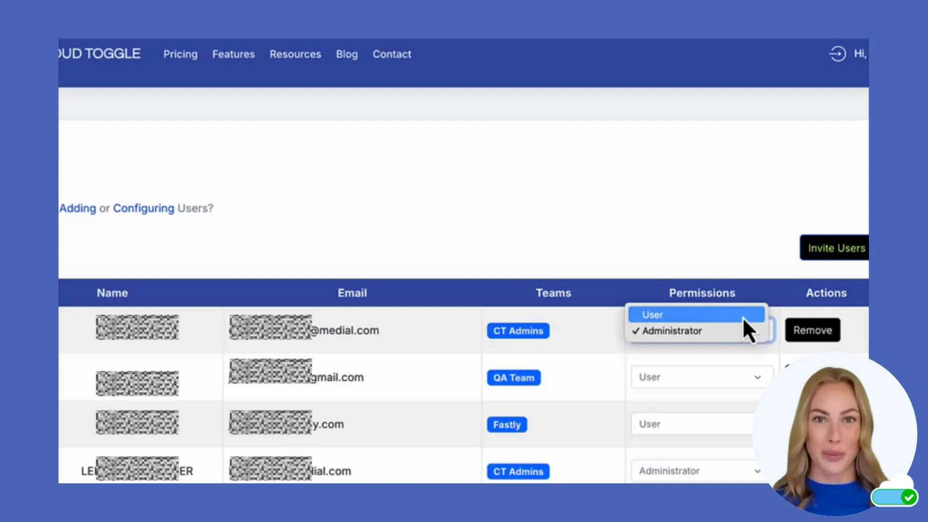Image resolution: width=928 pixels, height=522 pixels.
Task: Click Remove for the first user
Action: pyautogui.click(x=812, y=330)
